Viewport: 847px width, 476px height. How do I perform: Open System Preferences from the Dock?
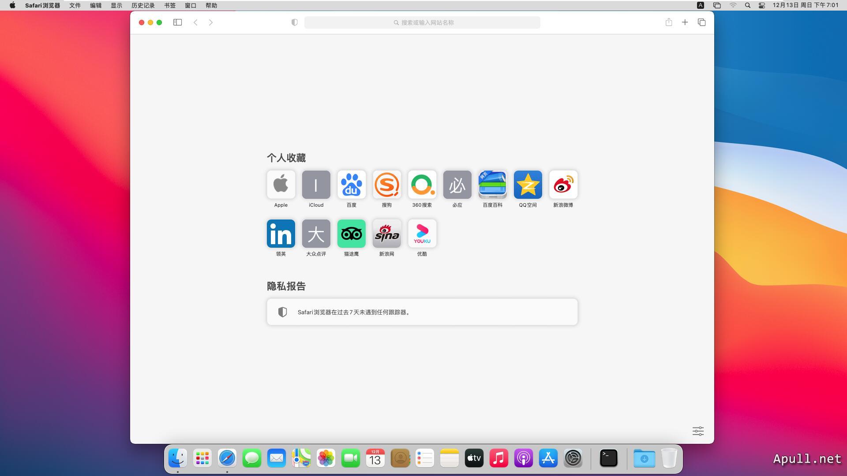click(x=573, y=458)
